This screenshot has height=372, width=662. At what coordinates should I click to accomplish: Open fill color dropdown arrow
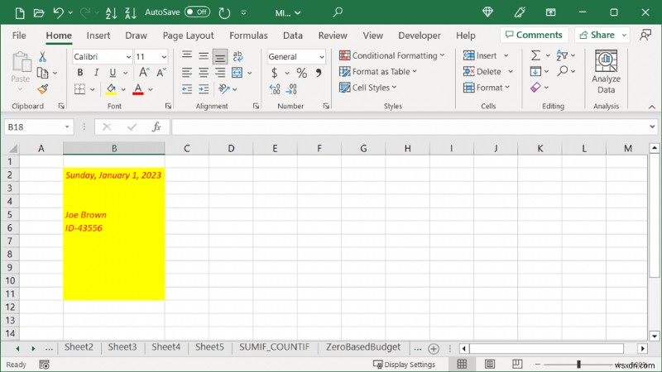(123, 89)
